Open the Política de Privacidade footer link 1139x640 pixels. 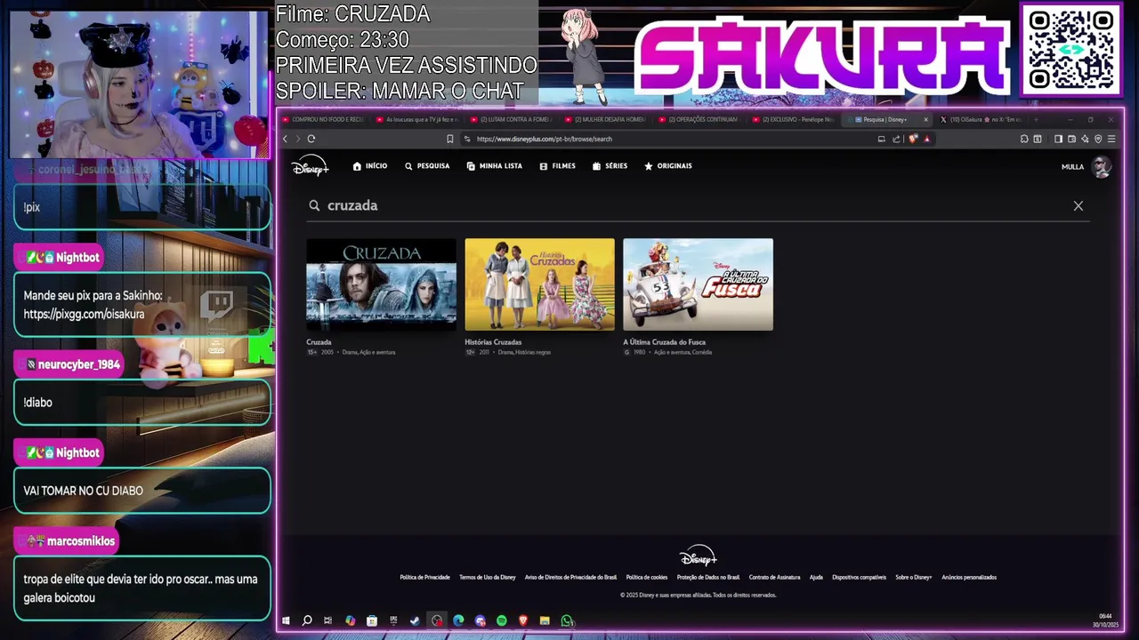424,578
